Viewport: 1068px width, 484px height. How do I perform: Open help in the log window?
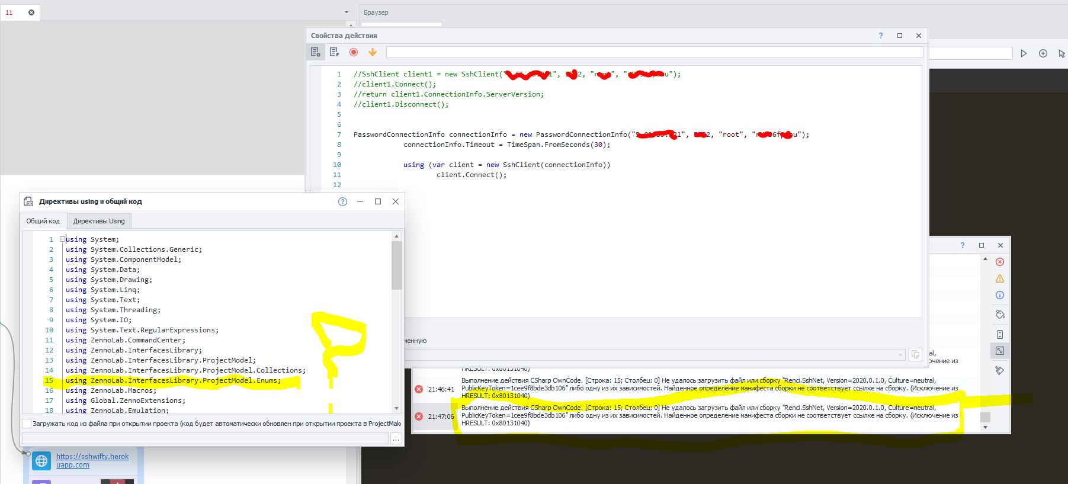point(963,245)
